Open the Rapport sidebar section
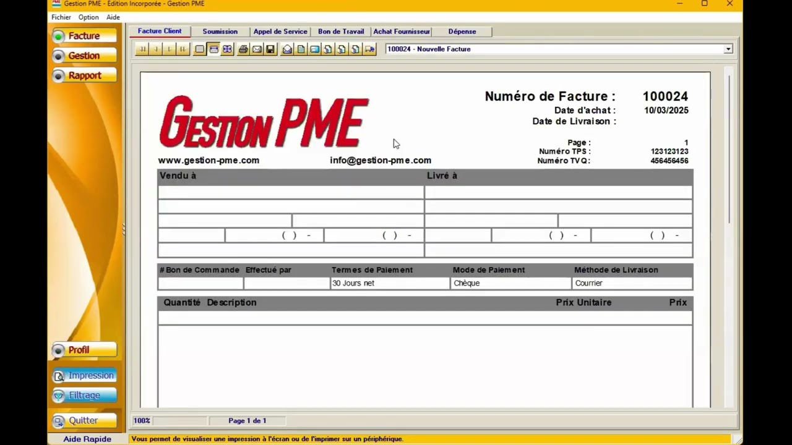The width and height of the screenshot is (792, 445). [84, 75]
